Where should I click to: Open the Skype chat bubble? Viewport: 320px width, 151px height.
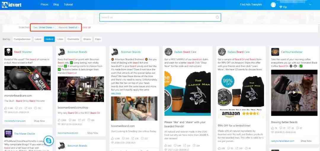49,141
